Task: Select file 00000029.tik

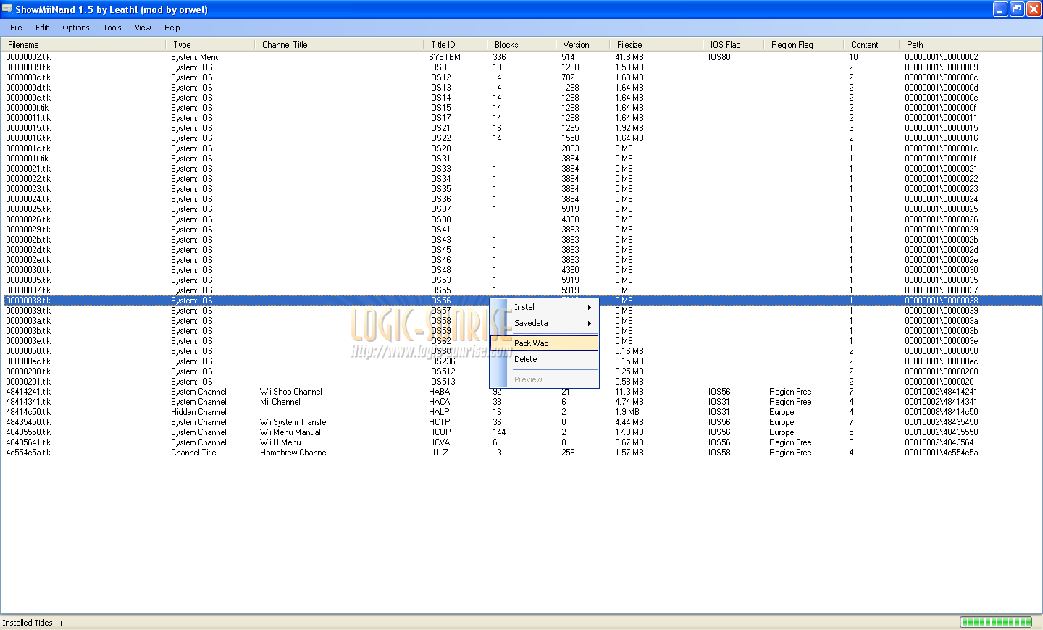Action: coord(28,230)
